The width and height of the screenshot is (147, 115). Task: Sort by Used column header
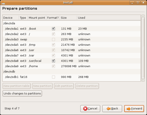point(109,18)
